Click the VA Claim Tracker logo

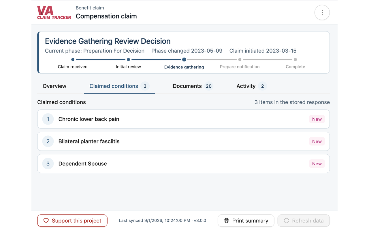click(54, 13)
